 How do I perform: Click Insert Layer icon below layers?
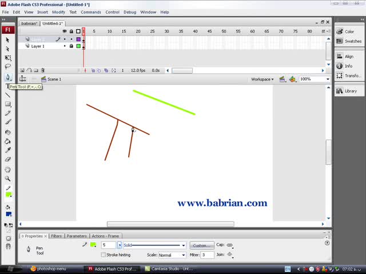point(22,70)
